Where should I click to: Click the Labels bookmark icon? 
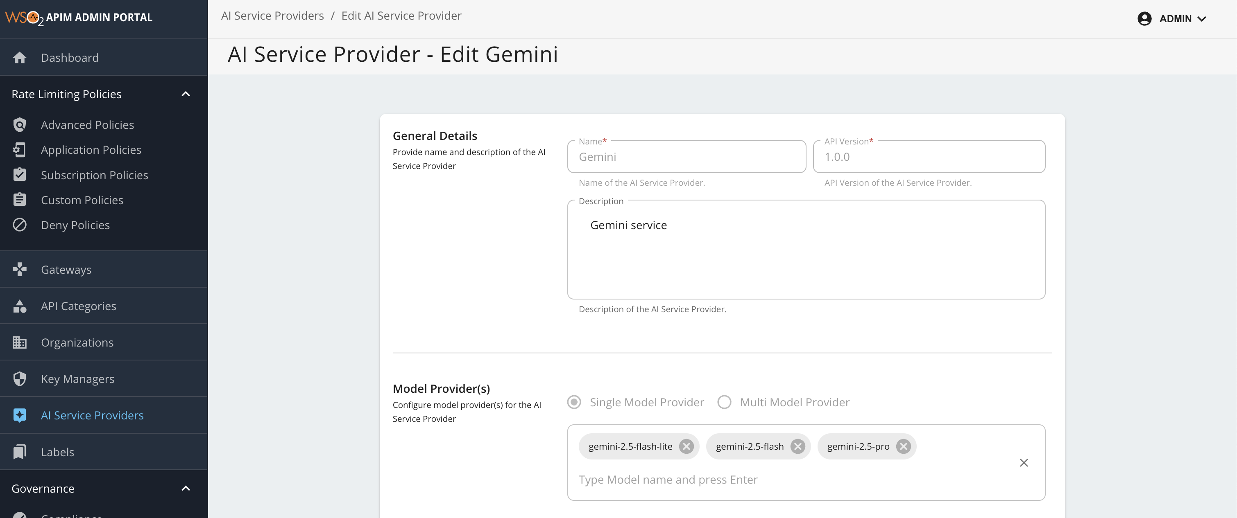(20, 452)
